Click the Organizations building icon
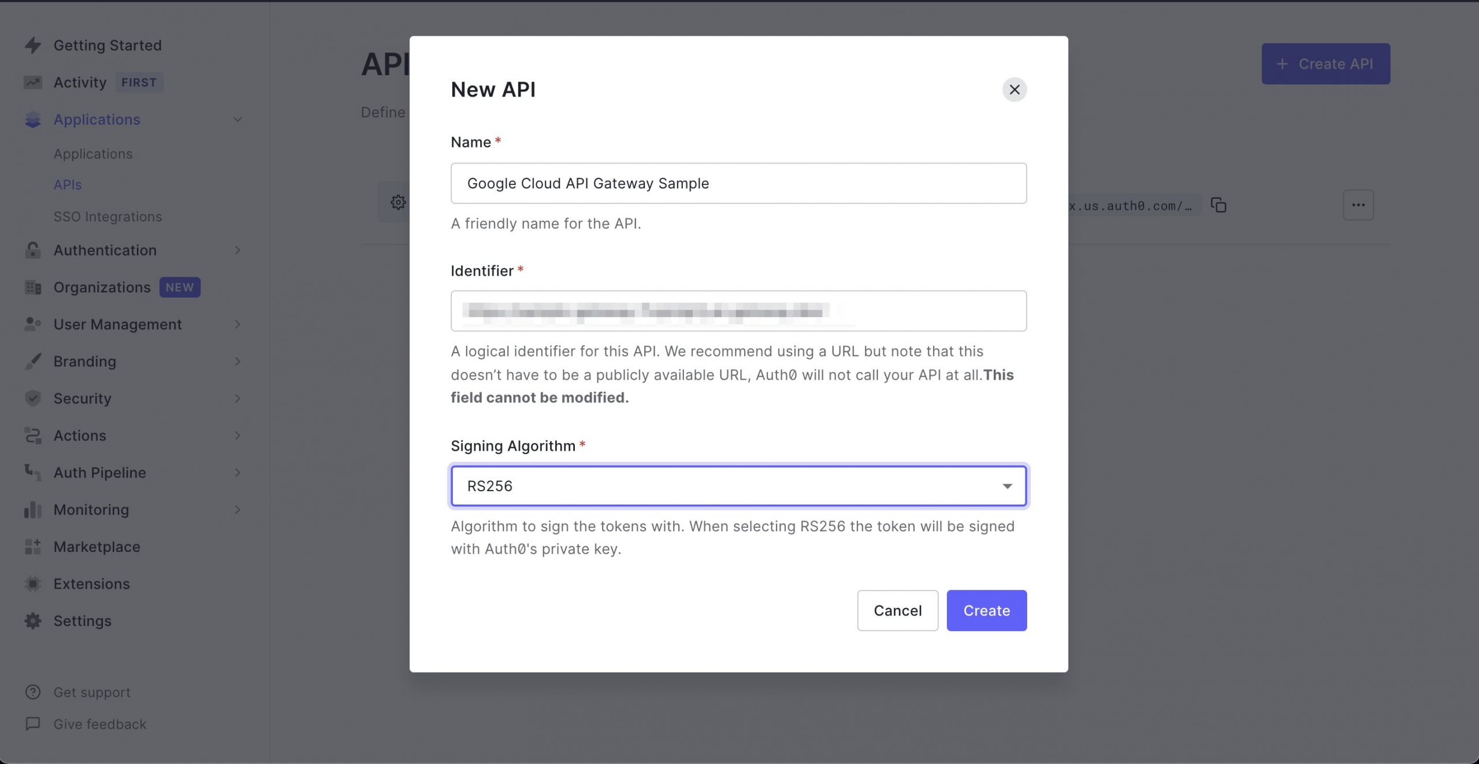The image size is (1479, 764). click(33, 287)
